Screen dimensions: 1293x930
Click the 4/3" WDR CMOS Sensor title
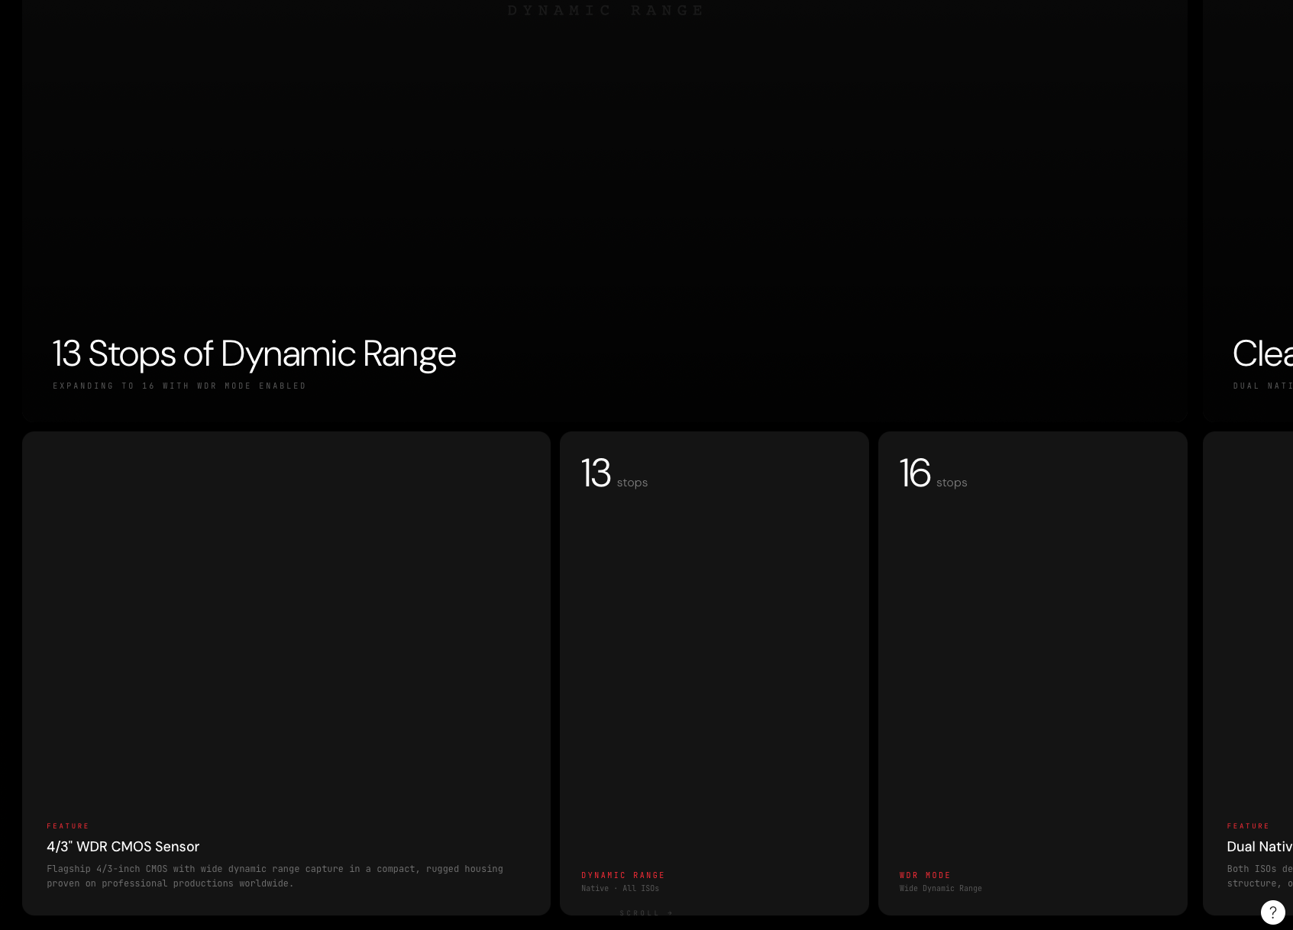tap(123, 846)
